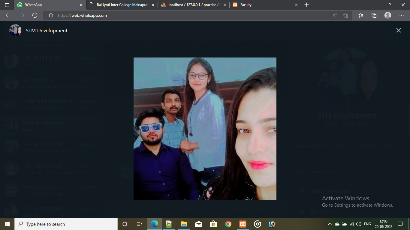
Task: Open the browser profile menu
Action: click(388, 15)
